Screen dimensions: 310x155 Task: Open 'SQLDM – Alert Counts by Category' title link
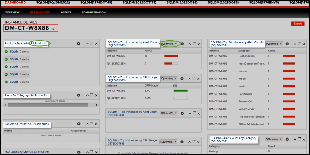coord(234,140)
